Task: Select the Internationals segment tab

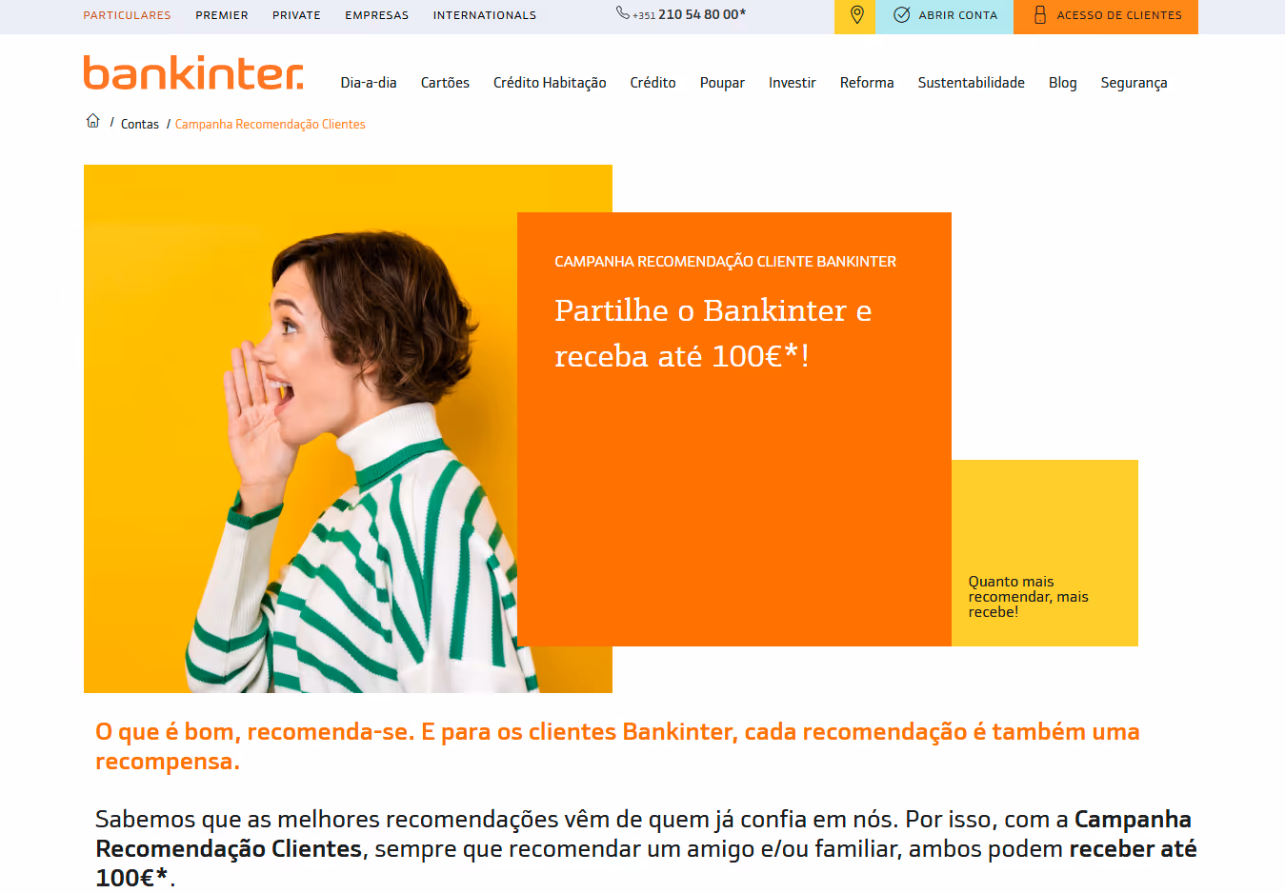Action: click(x=485, y=15)
